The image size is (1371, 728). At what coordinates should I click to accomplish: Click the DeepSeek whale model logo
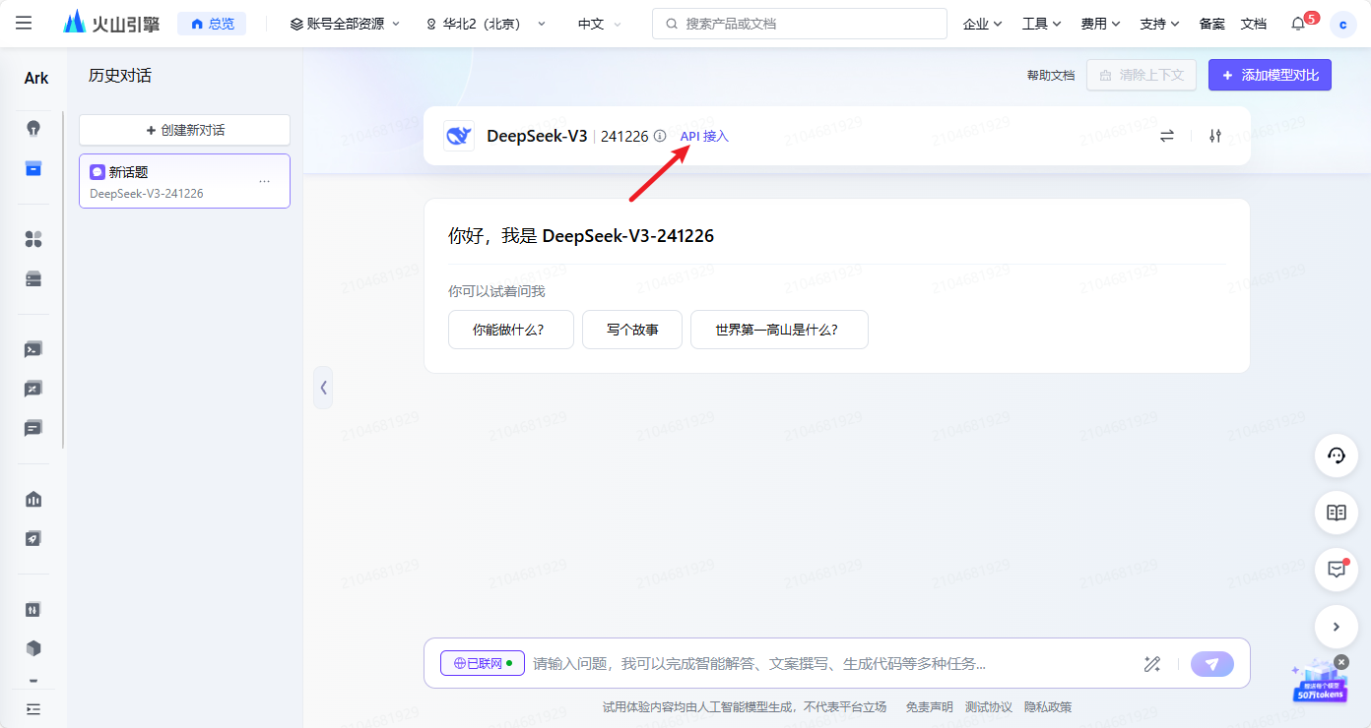tap(459, 136)
